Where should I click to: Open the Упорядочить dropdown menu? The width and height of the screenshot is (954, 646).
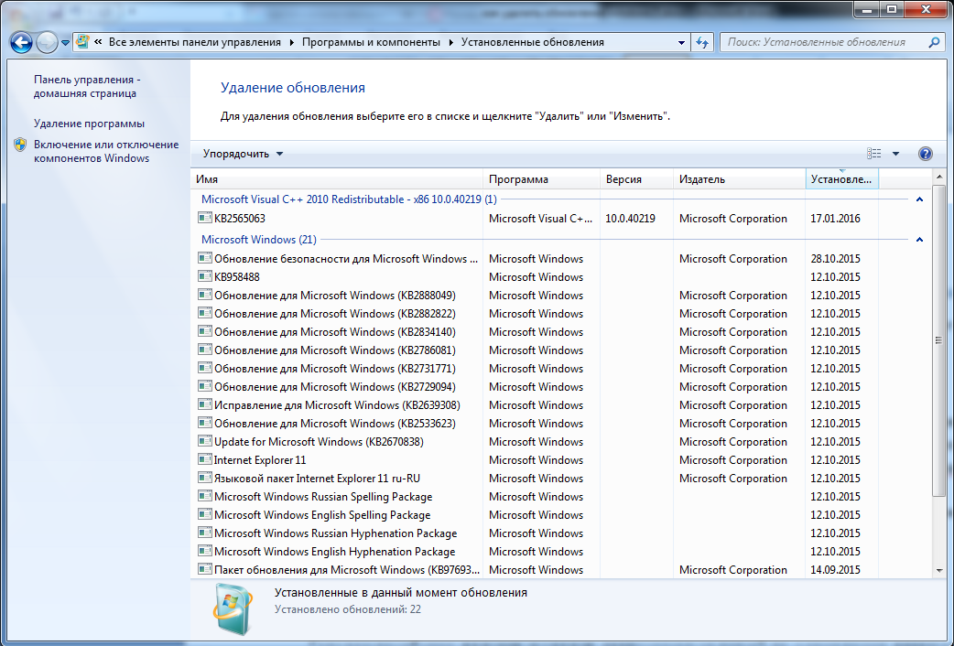243,154
